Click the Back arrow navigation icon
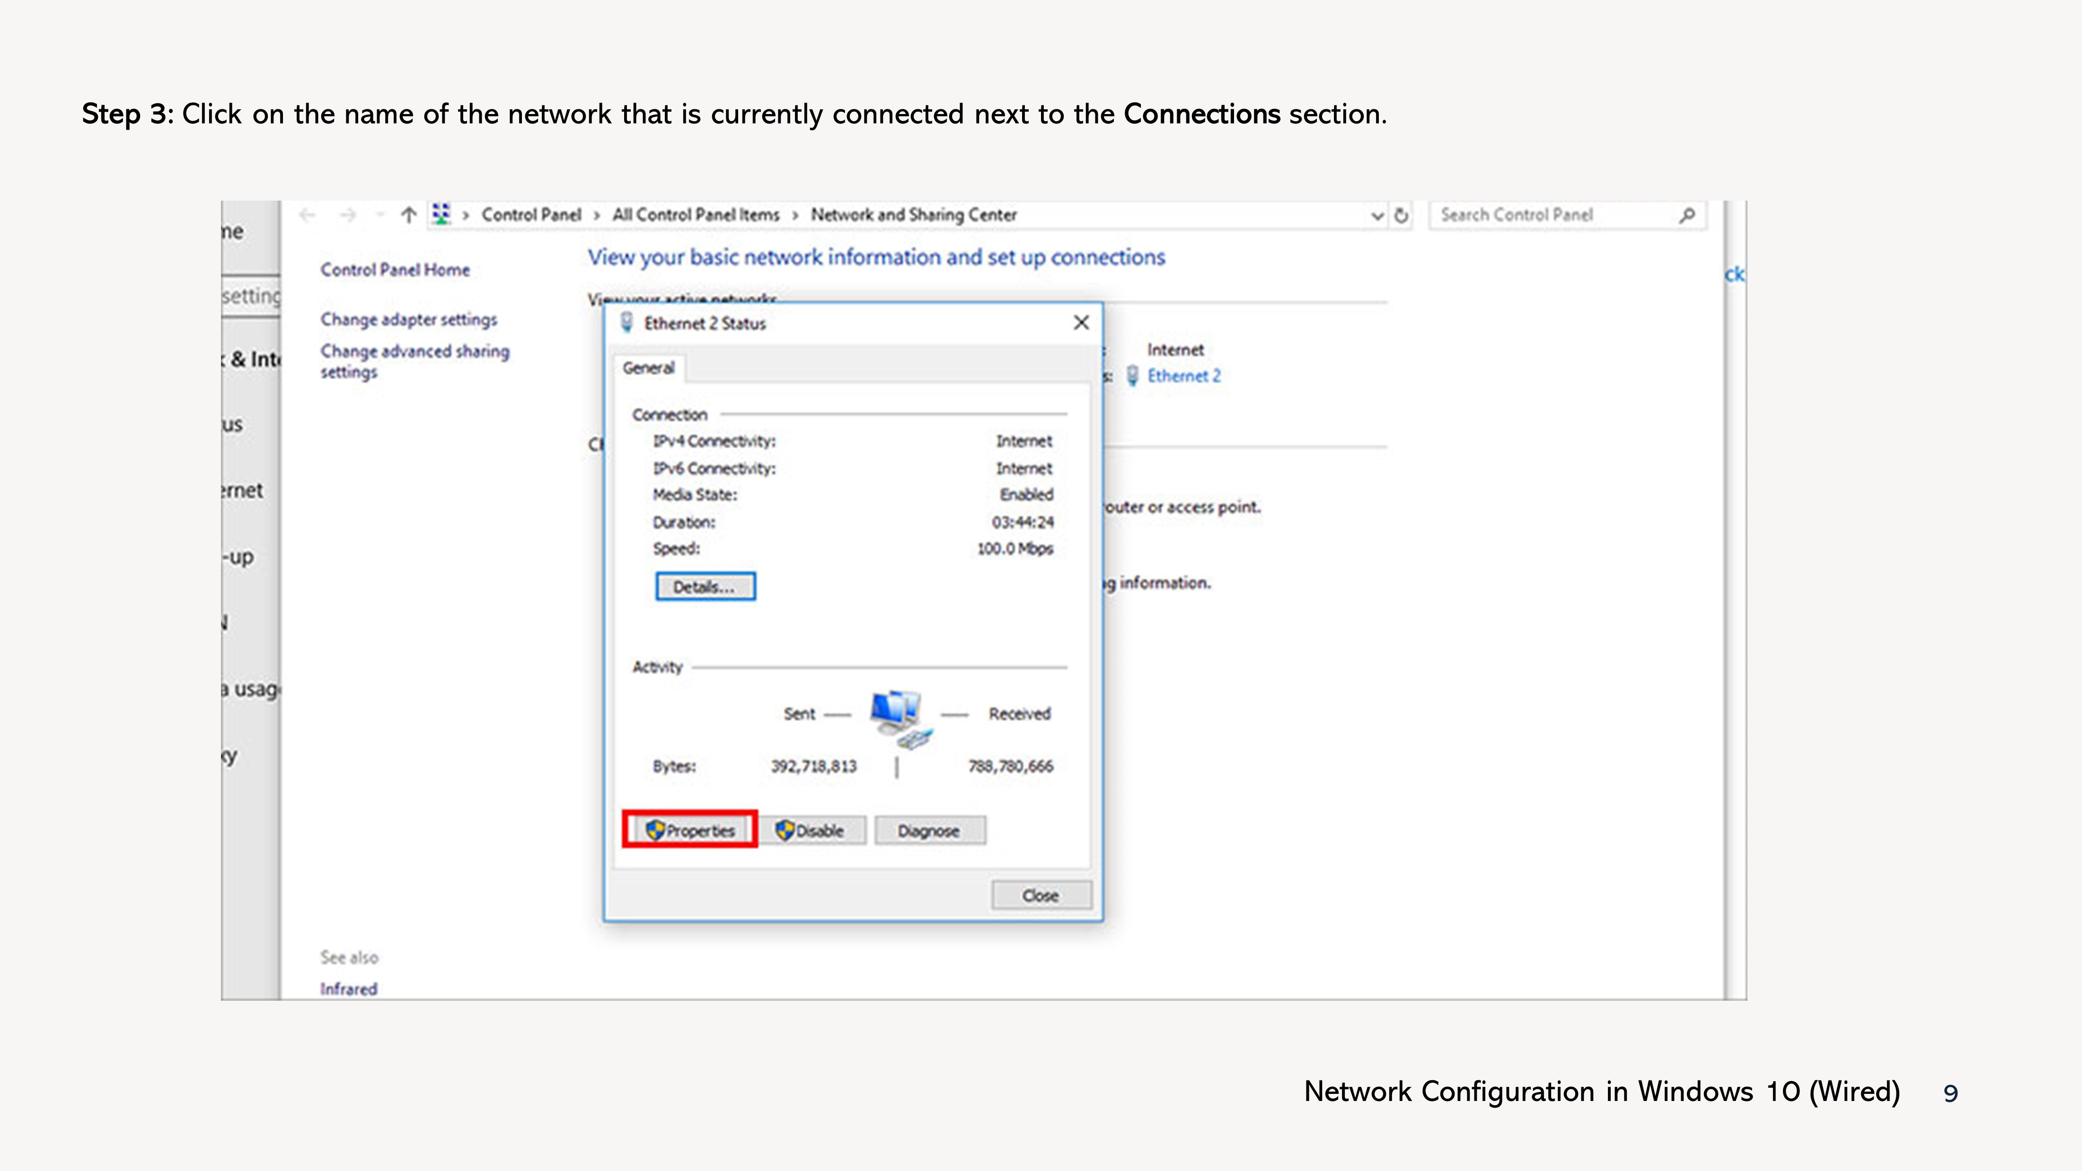This screenshot has height=1171, width=2082. 306,215
